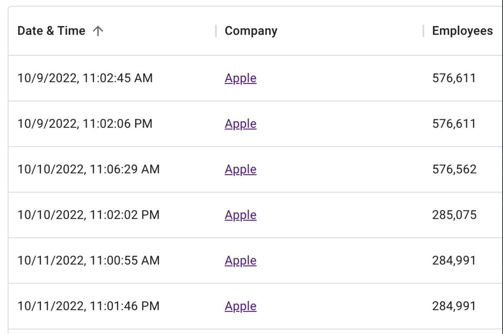Screen dimensions: 503x334
Task: Open Apple link for 10/11/2022, 11:01:46 PM
Action: click(x=240, y=306)
